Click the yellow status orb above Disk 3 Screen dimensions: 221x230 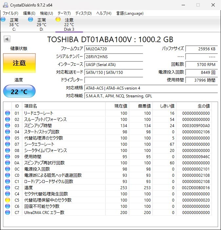click(58, 19)
